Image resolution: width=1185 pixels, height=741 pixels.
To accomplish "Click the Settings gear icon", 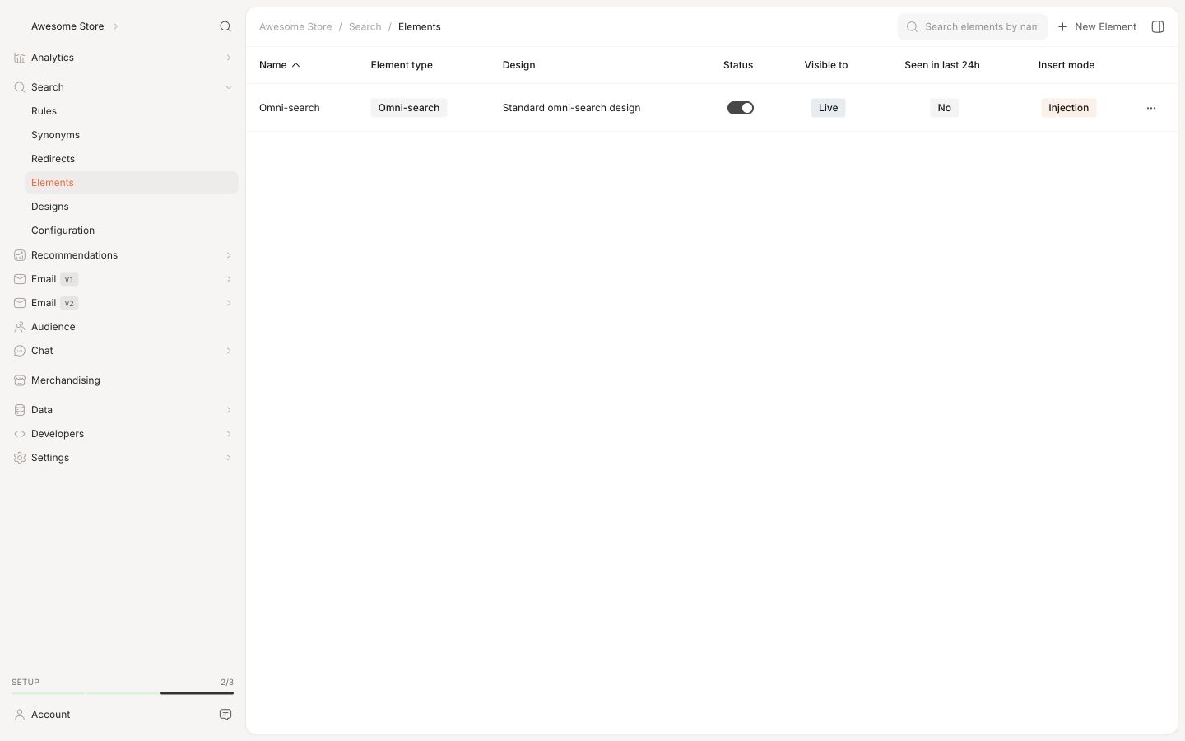I will 20,458.
